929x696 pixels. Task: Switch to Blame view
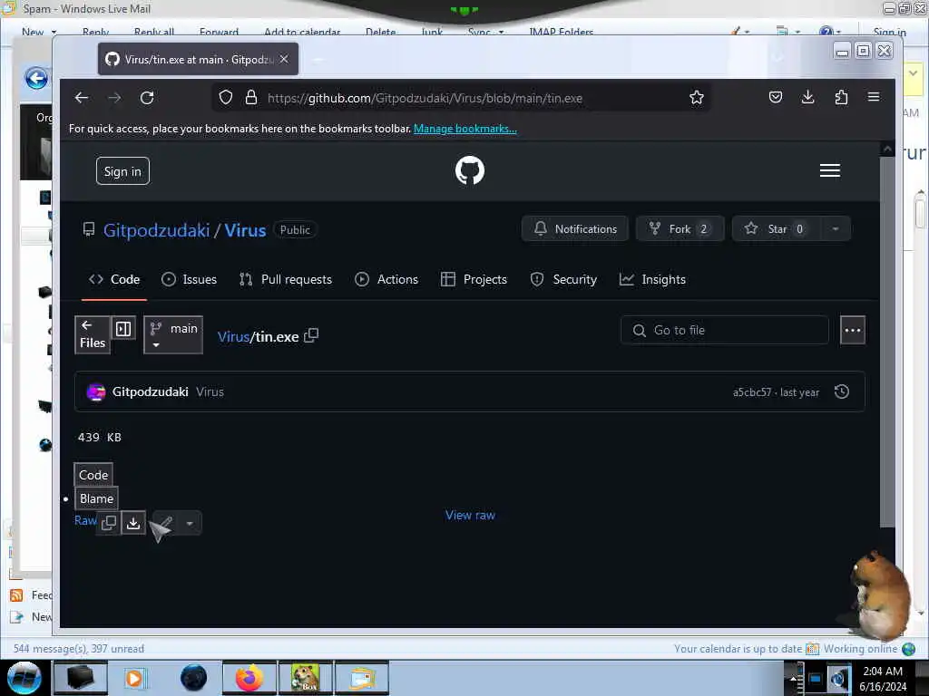96,498
